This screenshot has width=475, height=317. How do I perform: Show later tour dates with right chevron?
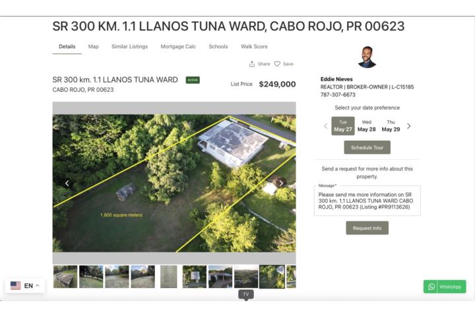pos(408,126)
